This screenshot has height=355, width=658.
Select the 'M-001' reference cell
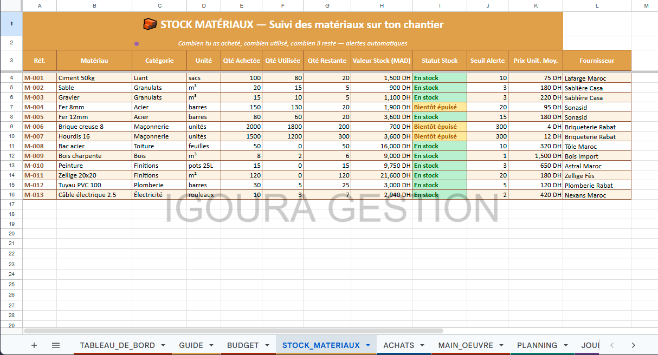(40, 78)
